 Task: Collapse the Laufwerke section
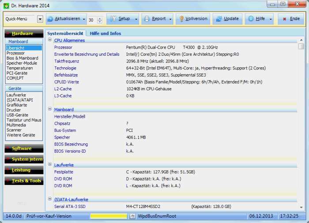(50, 165)
